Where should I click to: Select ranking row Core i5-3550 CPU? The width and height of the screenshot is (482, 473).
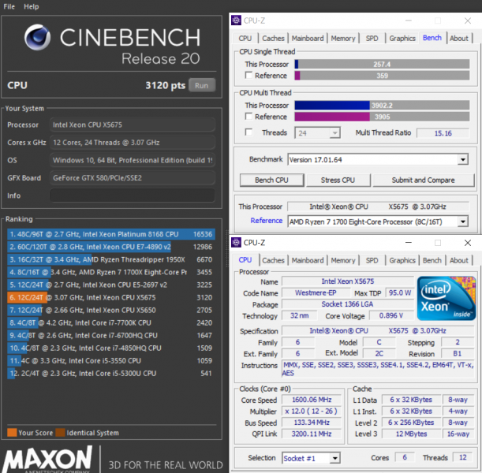[111, 360]
